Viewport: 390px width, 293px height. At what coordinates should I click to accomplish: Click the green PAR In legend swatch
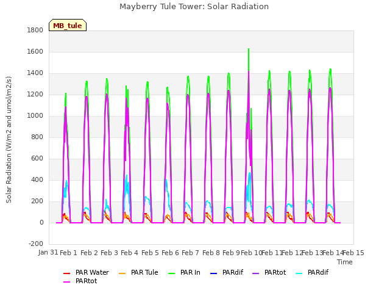(172, 273)
